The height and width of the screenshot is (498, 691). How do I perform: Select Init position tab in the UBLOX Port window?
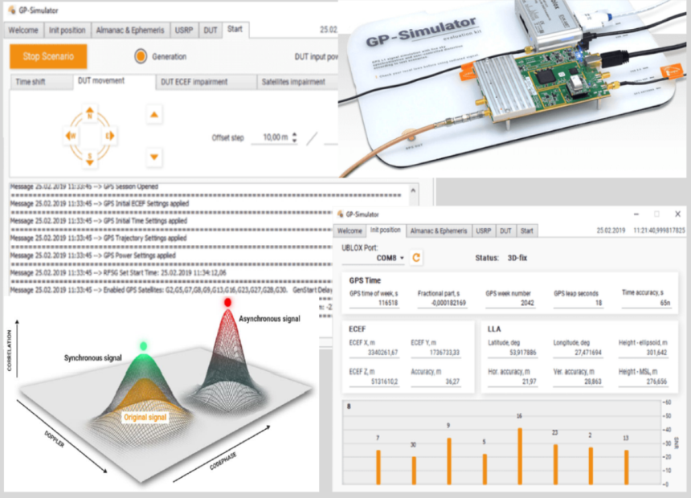tap(385, 230)
